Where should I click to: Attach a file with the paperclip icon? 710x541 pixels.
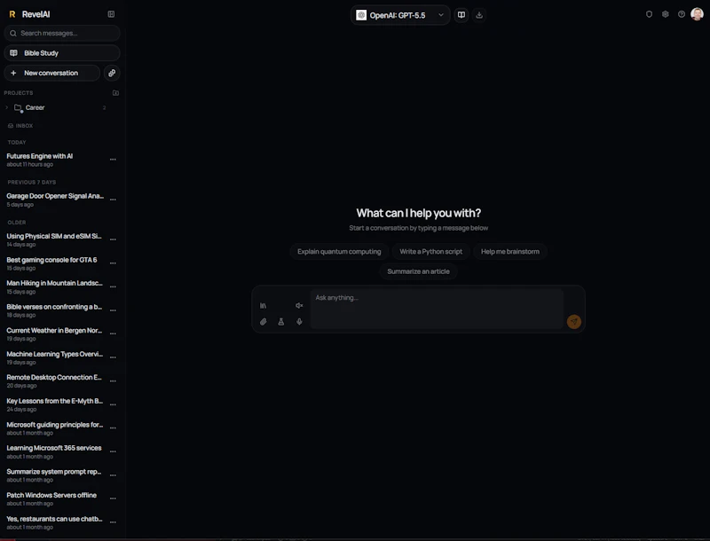pos(263,322)
